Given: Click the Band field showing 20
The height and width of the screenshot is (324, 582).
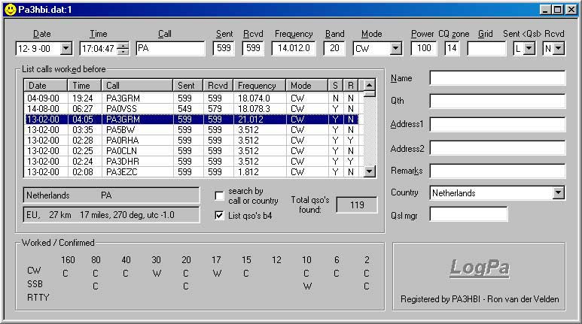Looking at the screenshot, I should pos(334,48).
